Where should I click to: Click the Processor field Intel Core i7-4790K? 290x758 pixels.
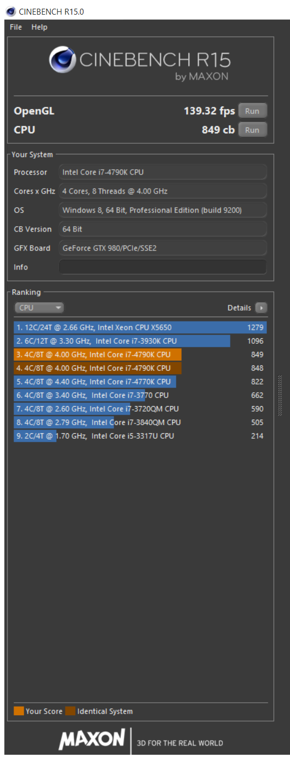[x=163, y=172]
